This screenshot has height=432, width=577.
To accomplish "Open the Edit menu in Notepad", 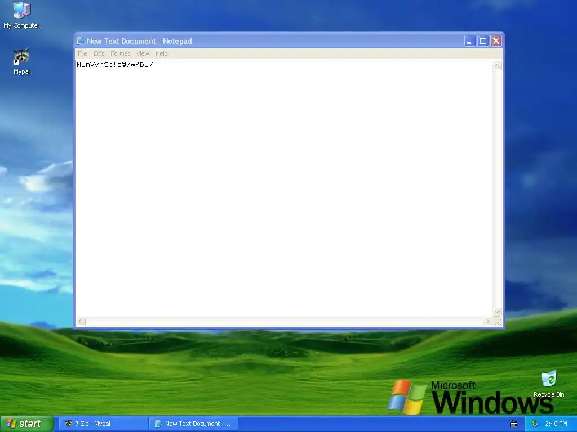I will coord(98,53).
